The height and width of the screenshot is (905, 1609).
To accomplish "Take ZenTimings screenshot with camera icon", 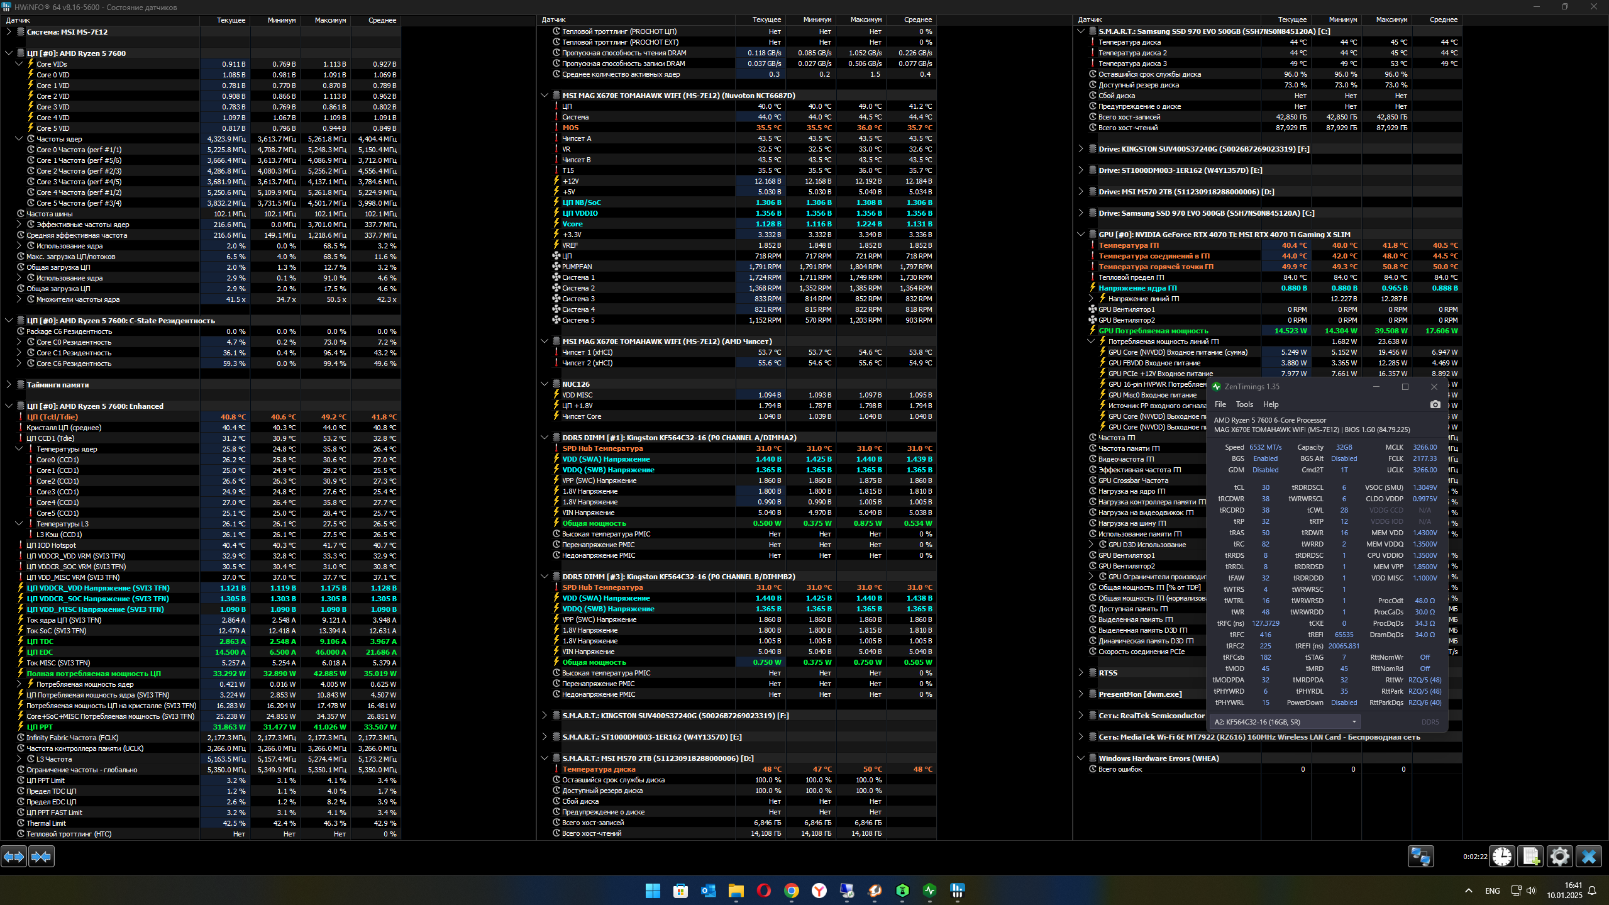I will tap(1435, 404).
